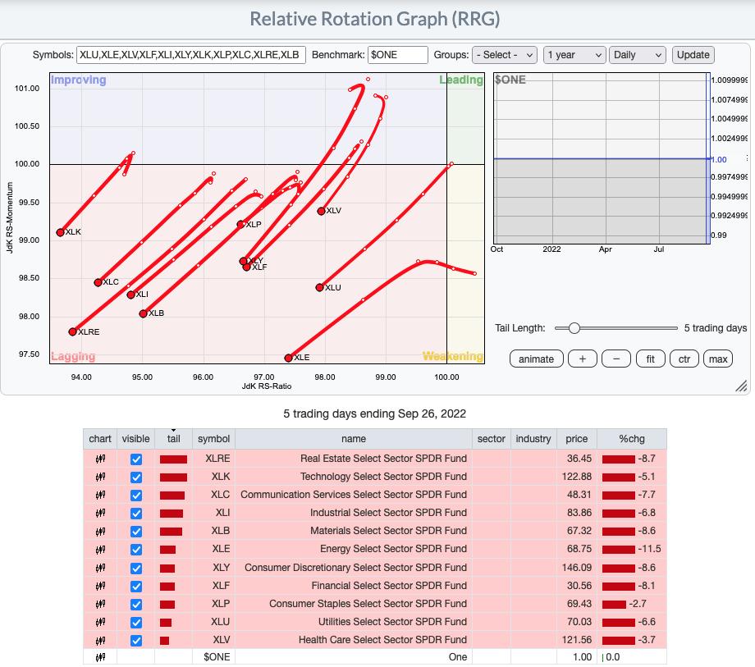
Task: Click the fit button
Action: pyautogui.click(x=651, y=359)
